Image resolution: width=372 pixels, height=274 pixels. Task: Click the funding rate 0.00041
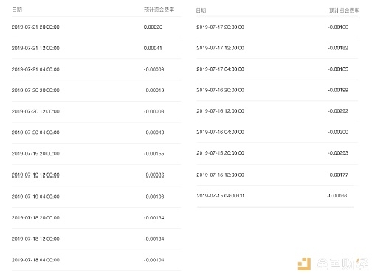[x=153, y=48]
